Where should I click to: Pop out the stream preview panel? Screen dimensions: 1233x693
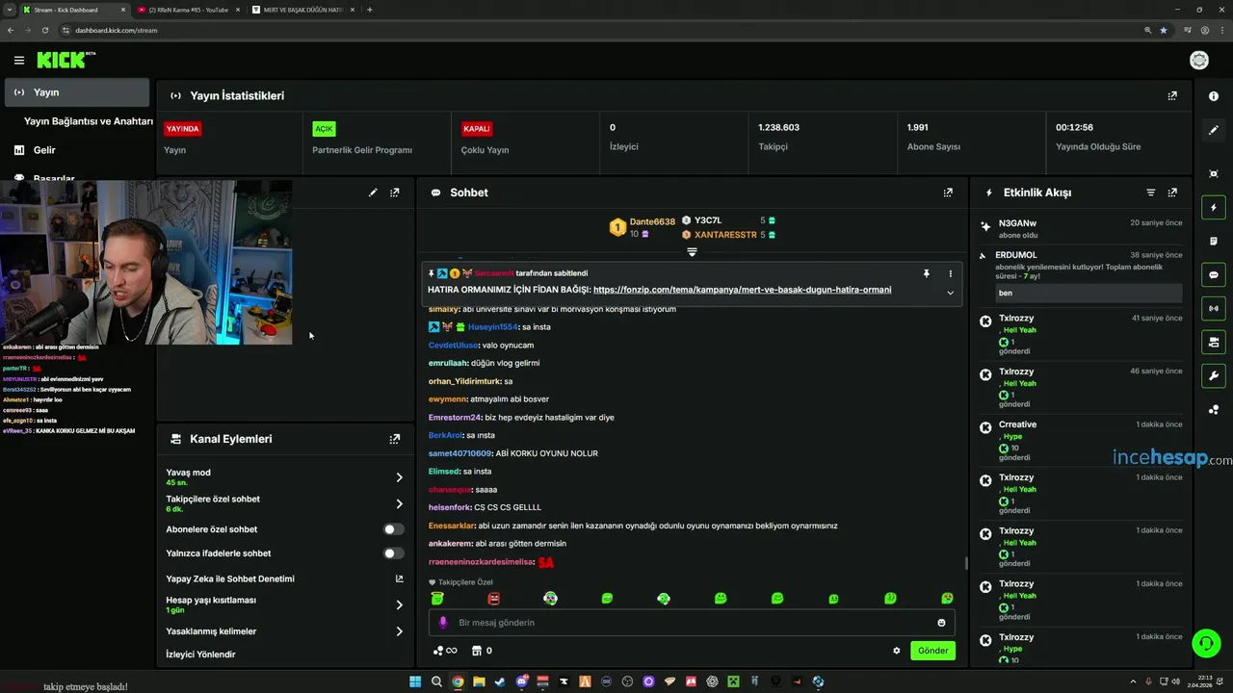coord(394,192)
